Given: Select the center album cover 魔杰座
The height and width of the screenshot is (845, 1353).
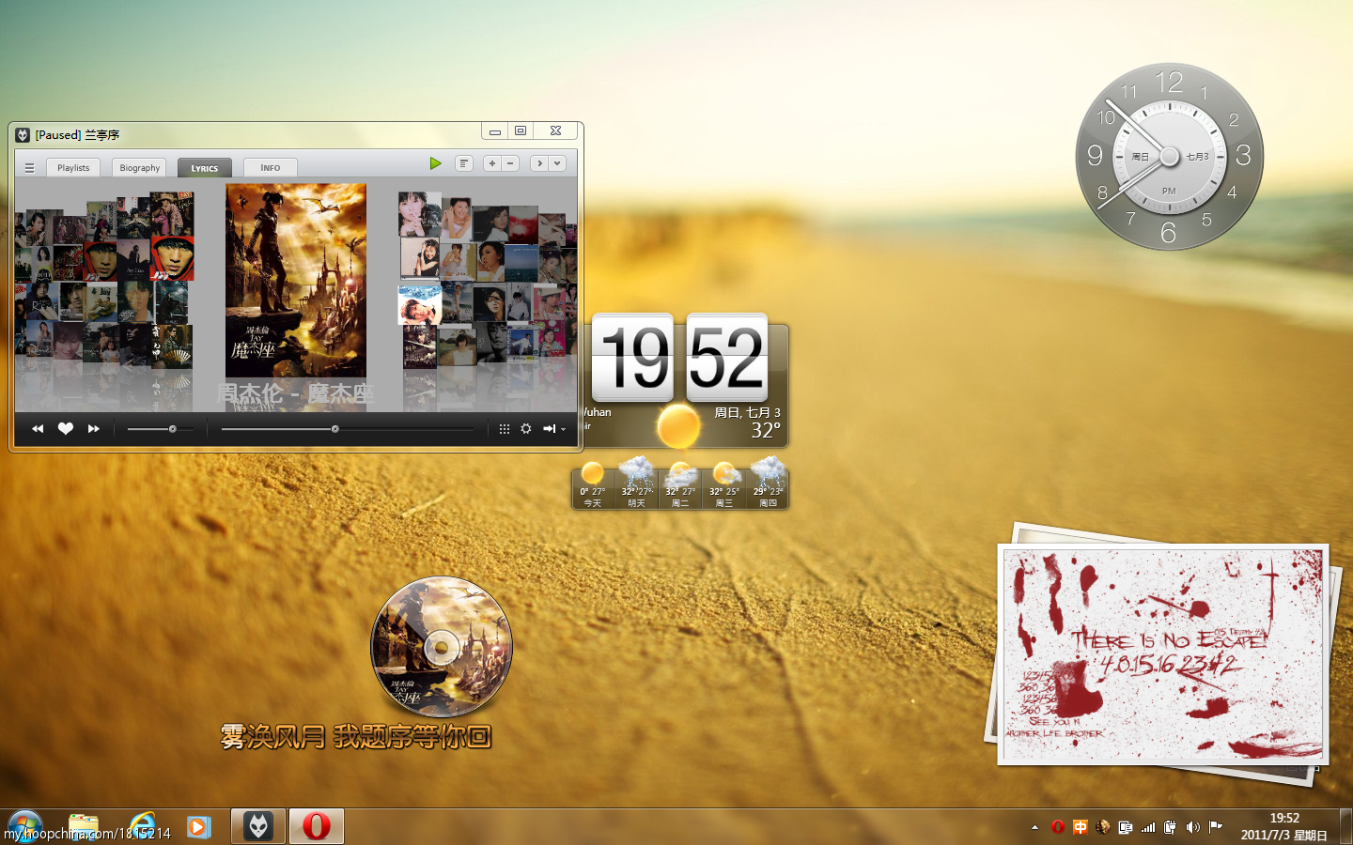Looking at the screenshot, I should (x=296, y=281).
